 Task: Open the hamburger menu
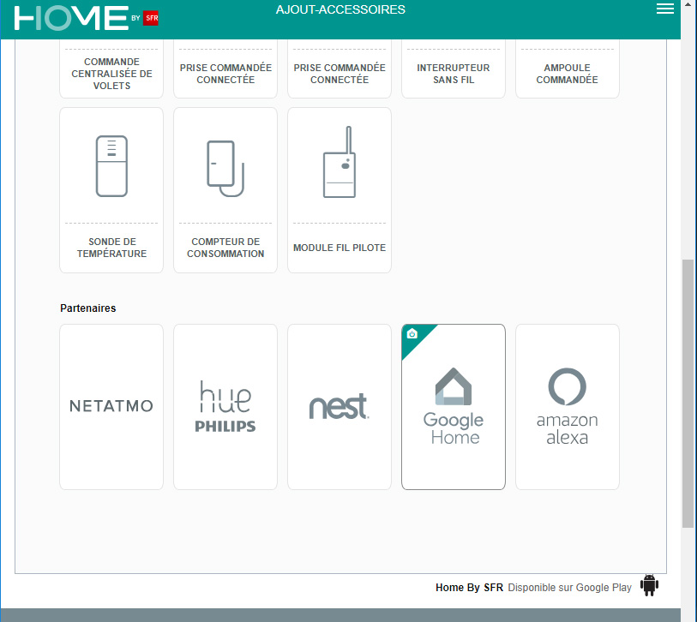point(664,9)
